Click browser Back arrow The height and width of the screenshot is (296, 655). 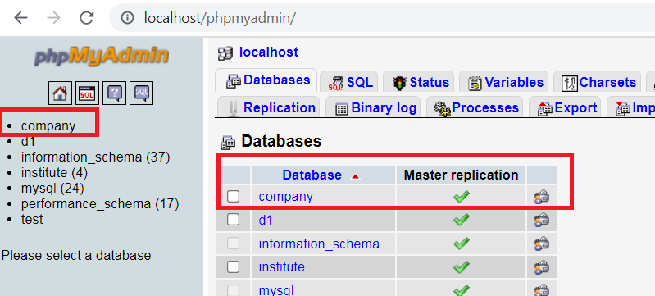coord(20,17)
